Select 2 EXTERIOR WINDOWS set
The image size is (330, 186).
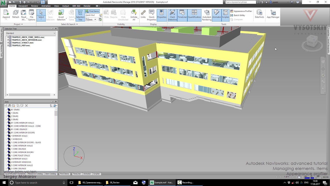21,162
